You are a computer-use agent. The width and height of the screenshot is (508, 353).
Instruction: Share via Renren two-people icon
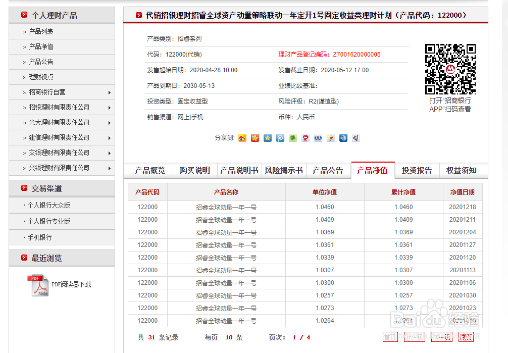click(x=318, y=138)
